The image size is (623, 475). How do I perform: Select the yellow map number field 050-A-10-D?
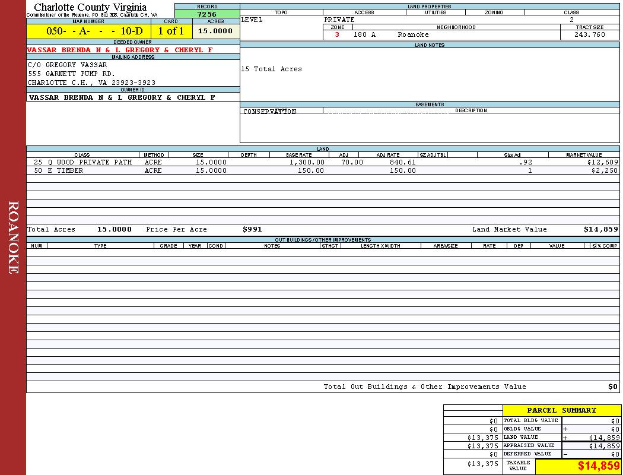88,31
